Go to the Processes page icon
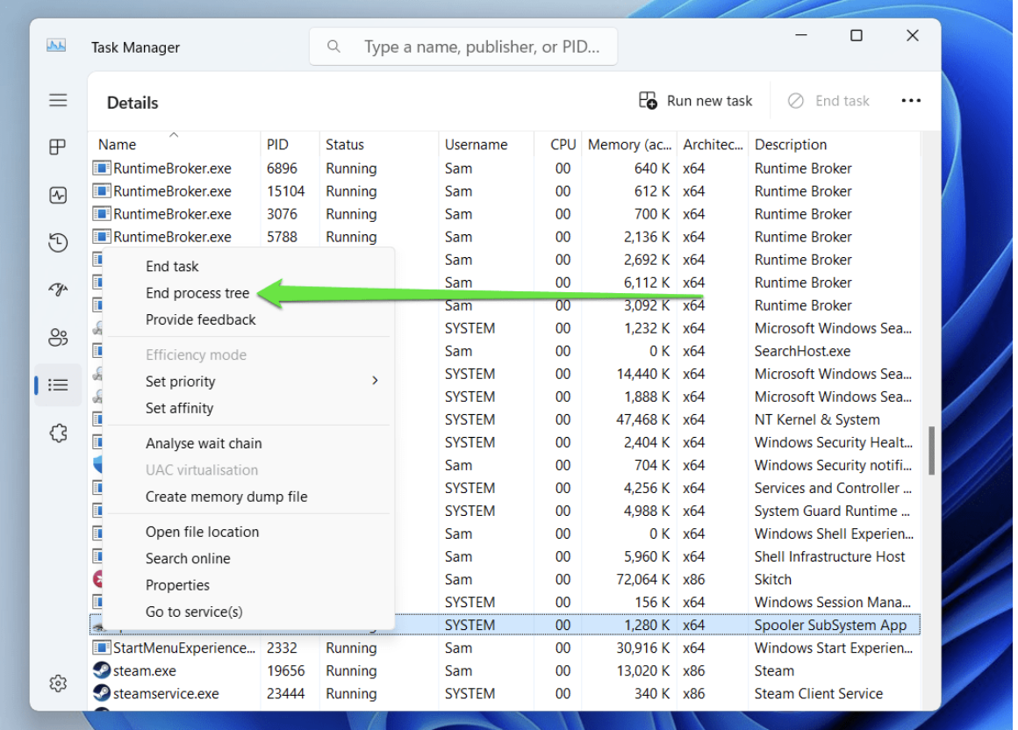Image resolution: width=1018 pixels, height=730 pixels. pyautogui.click(x=58, y=147)
